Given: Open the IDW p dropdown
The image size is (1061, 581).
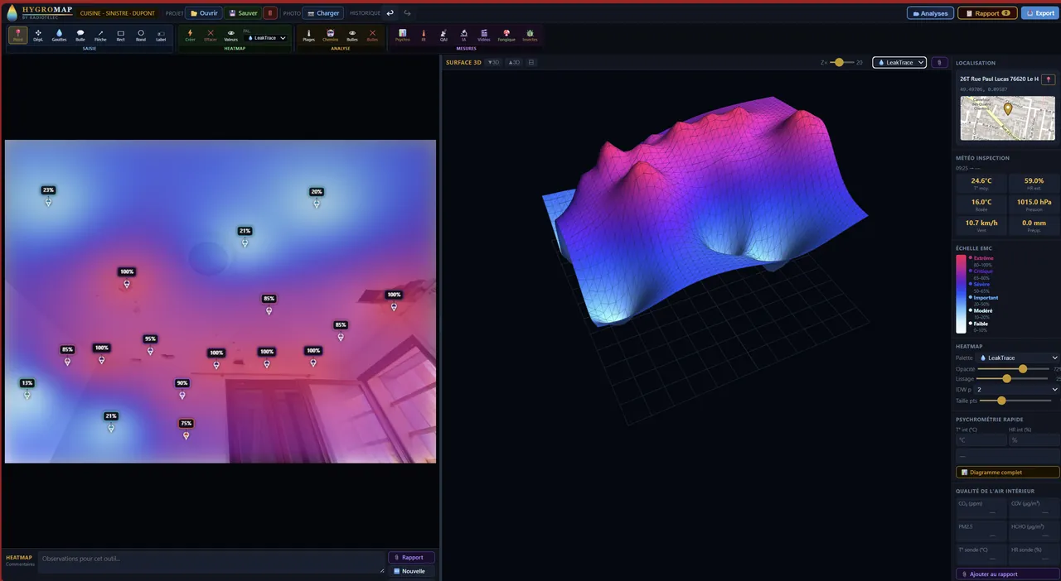Looking at the screenshot, I should [1017, 389].
